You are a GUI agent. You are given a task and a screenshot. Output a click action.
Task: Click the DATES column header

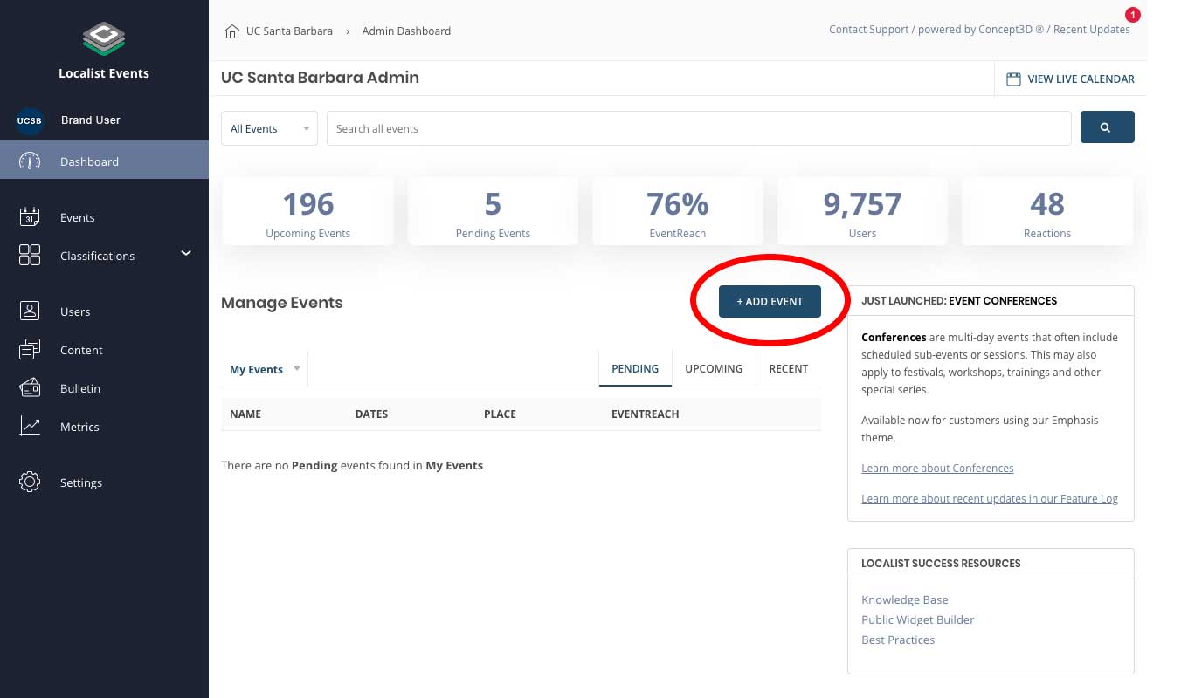click(371, 414)
